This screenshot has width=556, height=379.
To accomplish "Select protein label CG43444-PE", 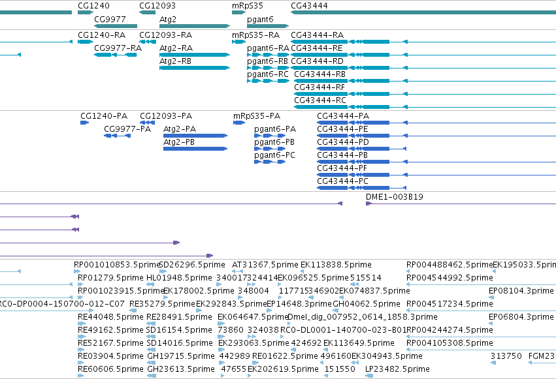I will [342, 129].
